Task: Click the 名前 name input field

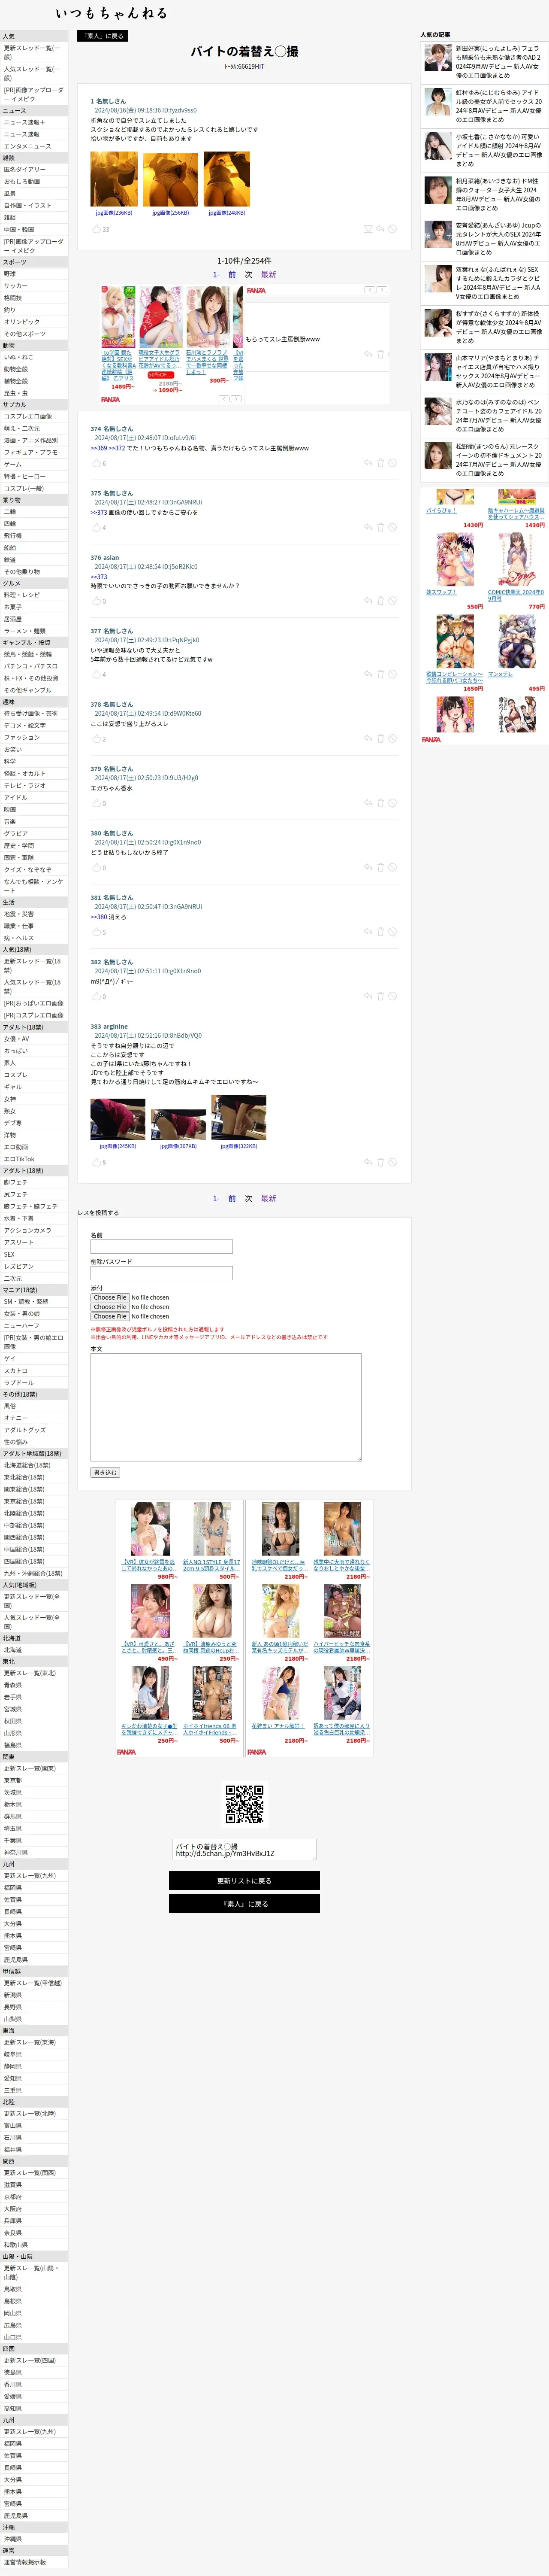Action: (162, 1247)
